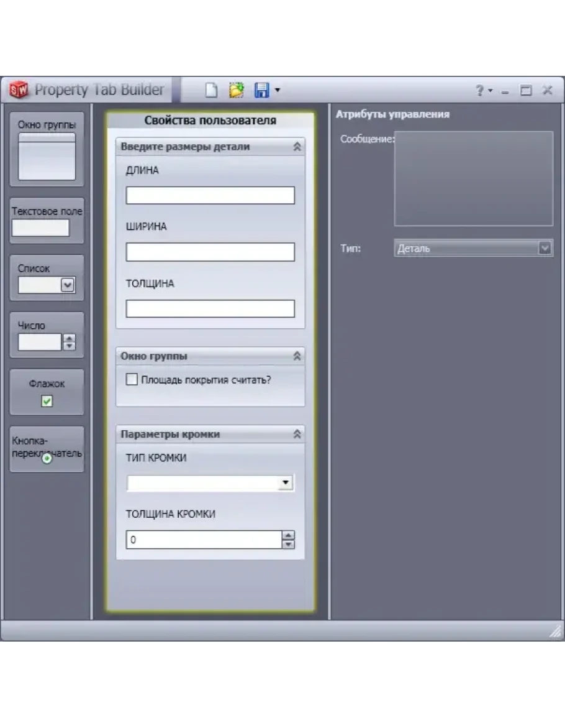
Task: Collapse the Введите размеры детали group
Action: tap(297, 147)
